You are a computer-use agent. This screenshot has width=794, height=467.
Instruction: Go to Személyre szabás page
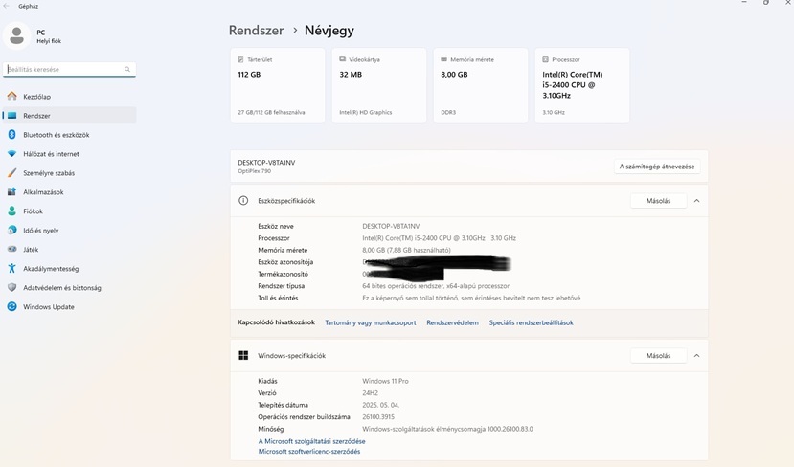click(x=69, y=173)
